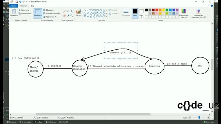This screenshot has width=221, height=124.
Task: Choose the Curve shape
Action: coord(88,10)
